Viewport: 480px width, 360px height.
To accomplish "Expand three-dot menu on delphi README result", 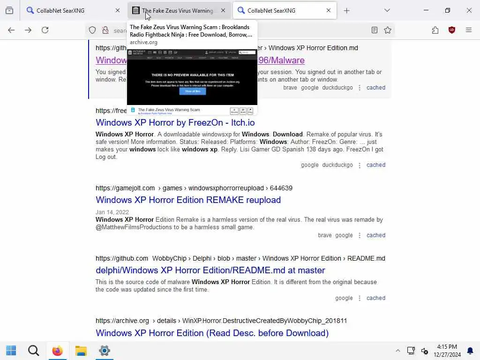I will [360, 299].
